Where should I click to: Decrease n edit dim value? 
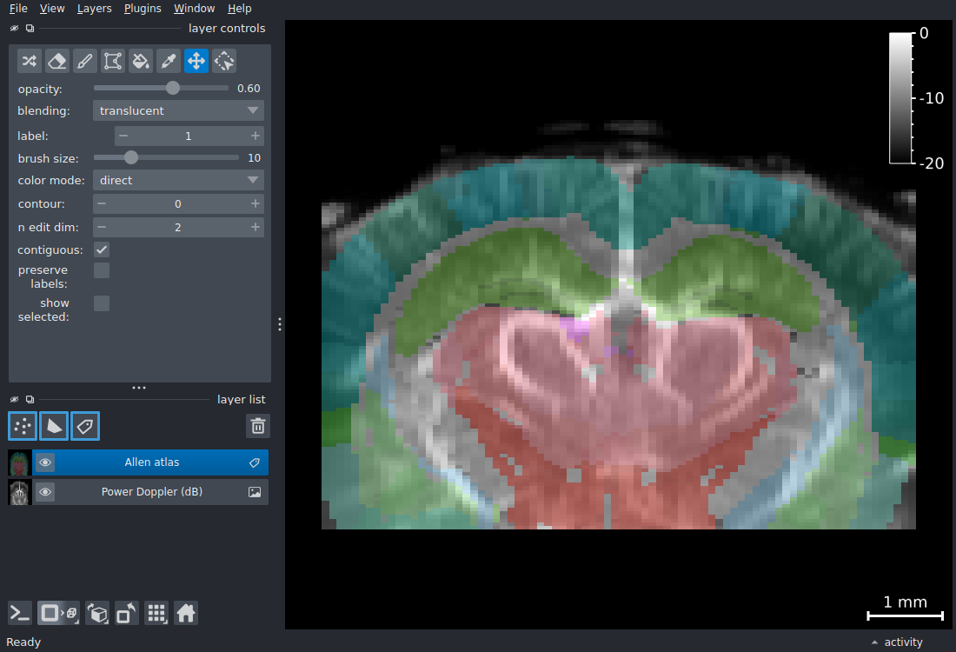pos(102,227)
